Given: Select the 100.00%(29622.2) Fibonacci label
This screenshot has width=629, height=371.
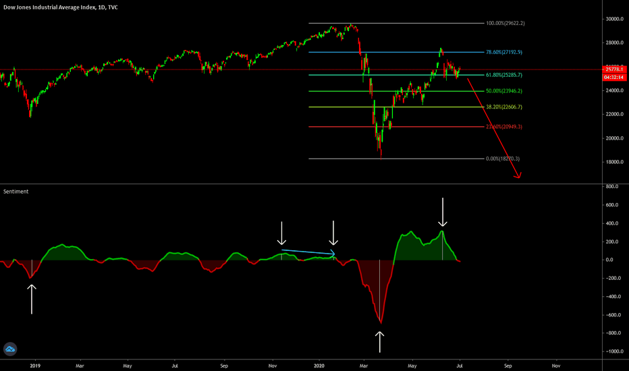Looking at the screenshot, I should 505,23.
